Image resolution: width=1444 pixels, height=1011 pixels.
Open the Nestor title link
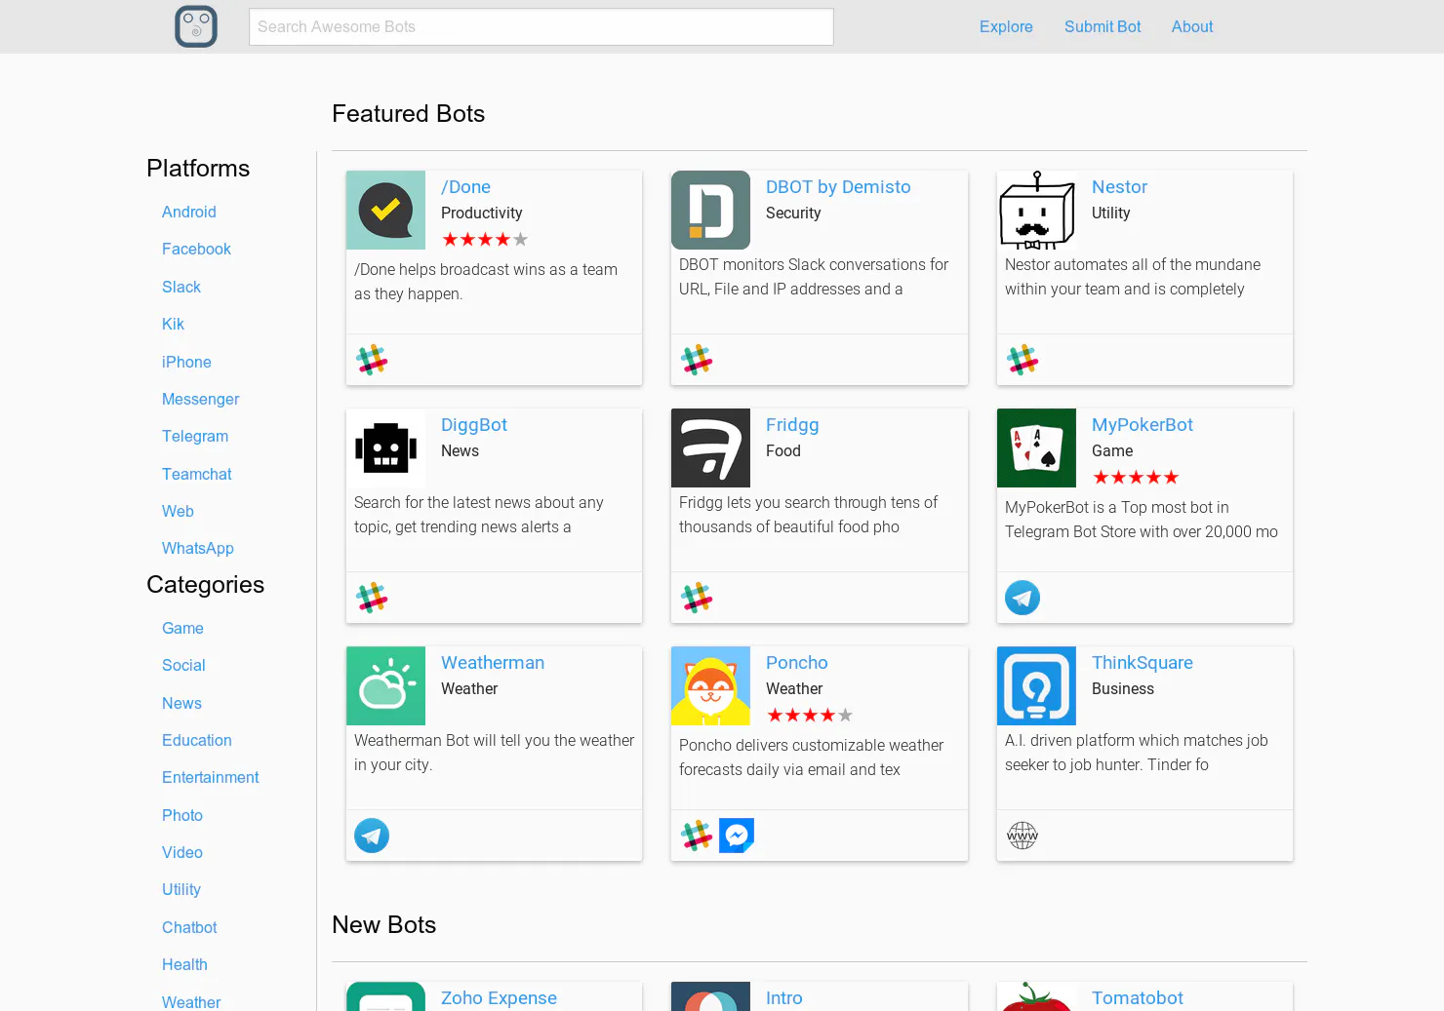[1119, 186]
